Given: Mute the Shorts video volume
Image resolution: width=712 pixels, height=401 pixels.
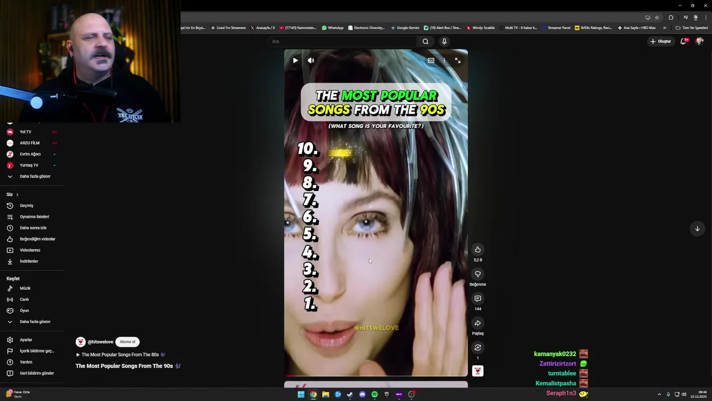Looking at the screenshot, I should click(311, 60).
